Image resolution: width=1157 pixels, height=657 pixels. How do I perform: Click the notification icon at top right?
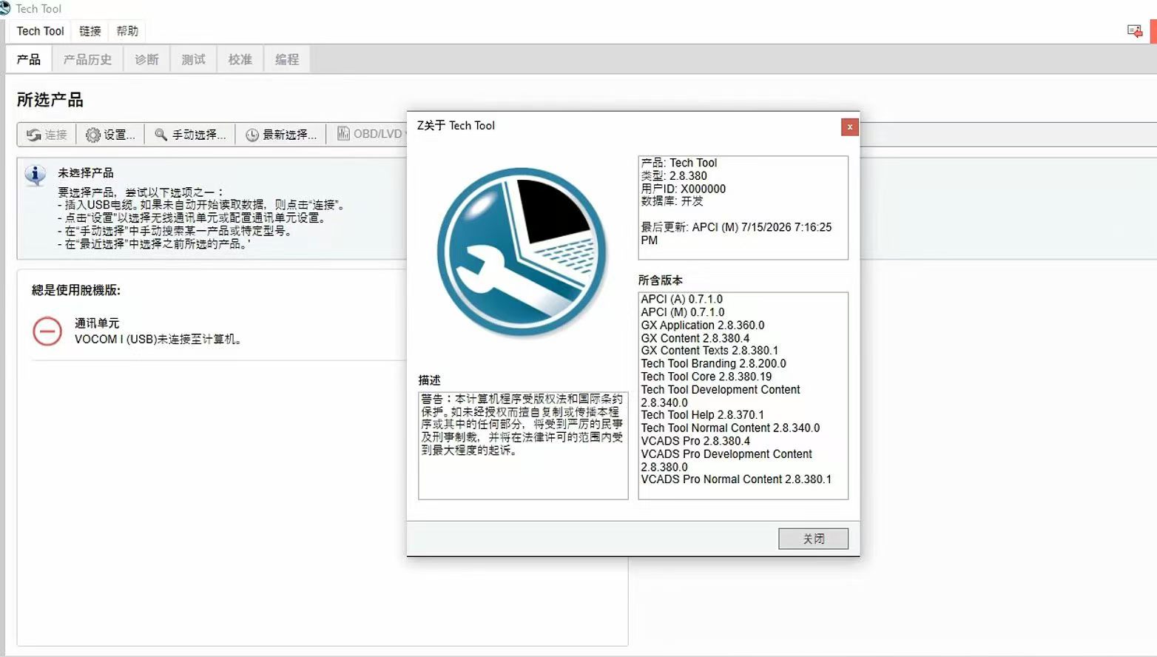tap(1134, 31)
